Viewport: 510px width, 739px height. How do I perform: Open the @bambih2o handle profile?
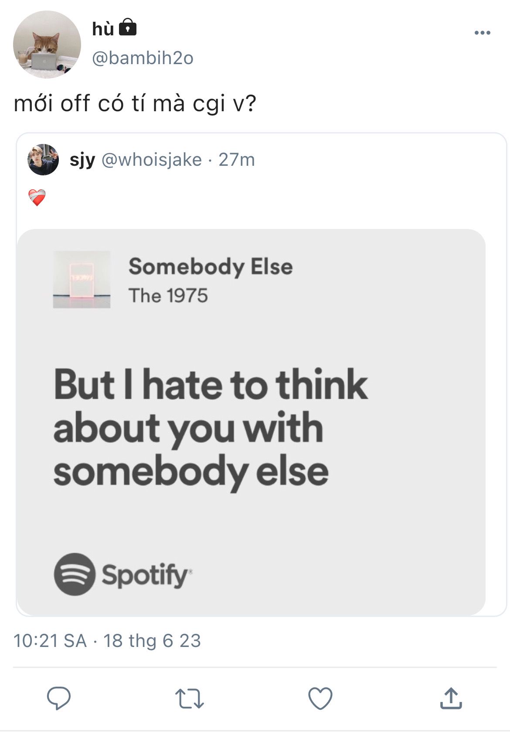143,58
